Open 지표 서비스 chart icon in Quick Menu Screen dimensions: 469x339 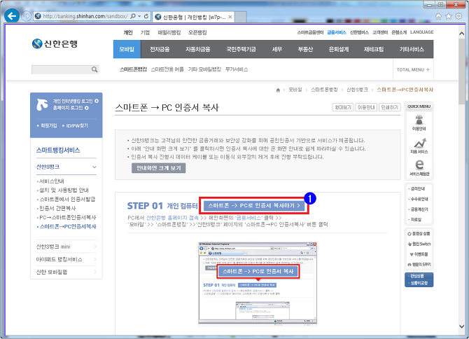point(419,143)
